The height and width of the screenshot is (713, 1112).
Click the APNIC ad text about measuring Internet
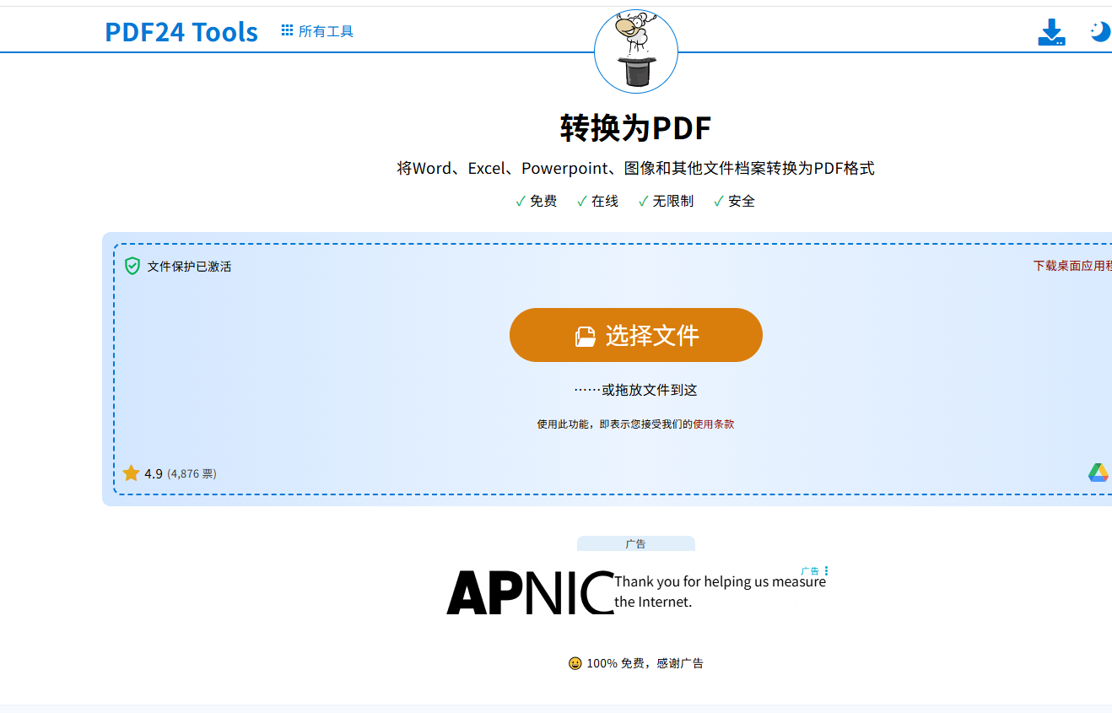(x=720, y=591)
